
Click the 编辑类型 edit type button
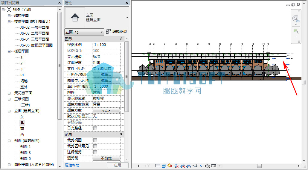(116, 32)
